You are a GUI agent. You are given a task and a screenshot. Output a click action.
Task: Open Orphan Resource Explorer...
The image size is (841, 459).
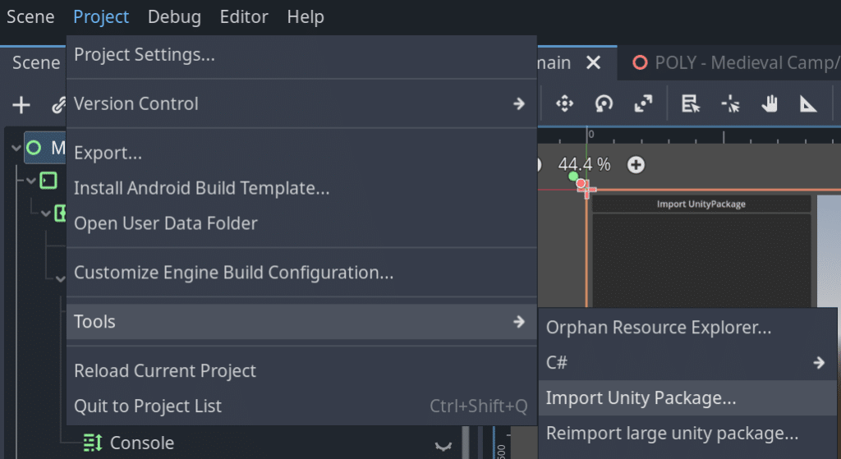pos(687,327)
